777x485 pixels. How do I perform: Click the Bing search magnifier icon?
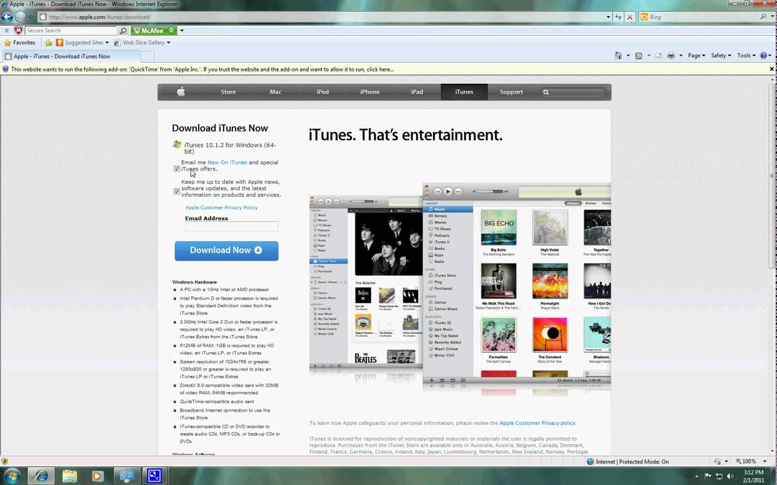pos(763,17)
